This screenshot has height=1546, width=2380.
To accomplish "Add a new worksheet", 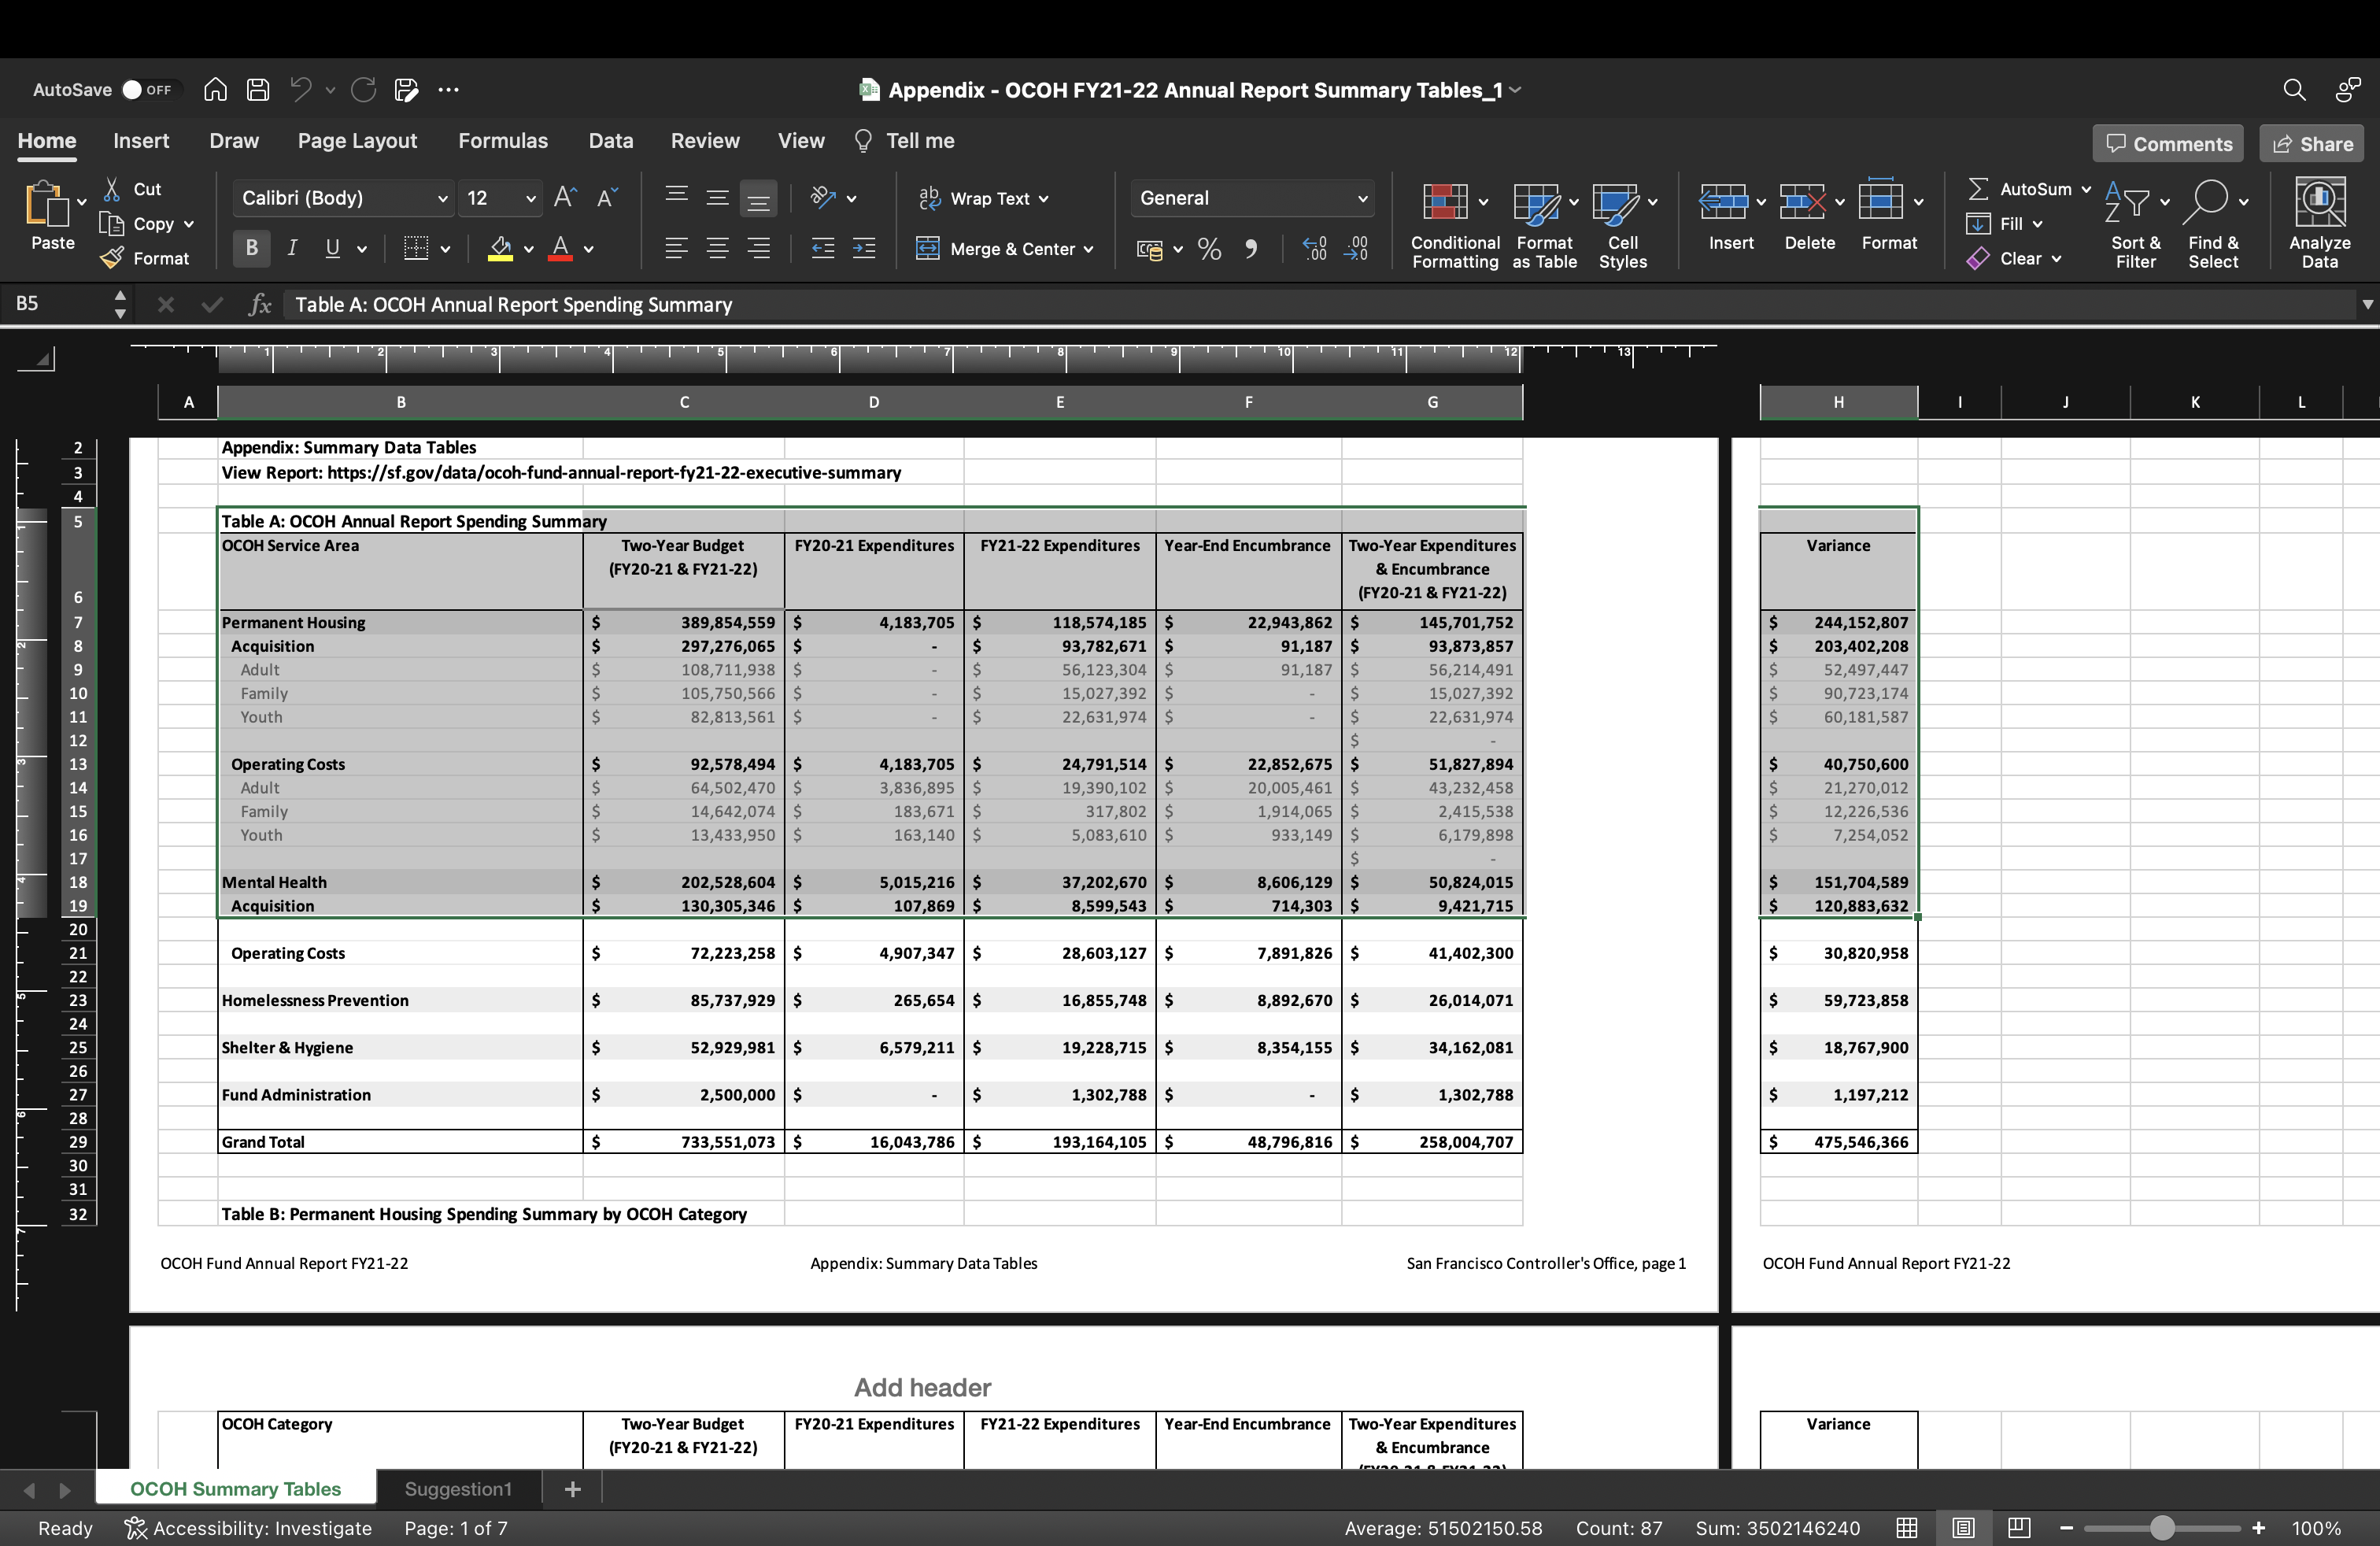I will [572, 1488].
